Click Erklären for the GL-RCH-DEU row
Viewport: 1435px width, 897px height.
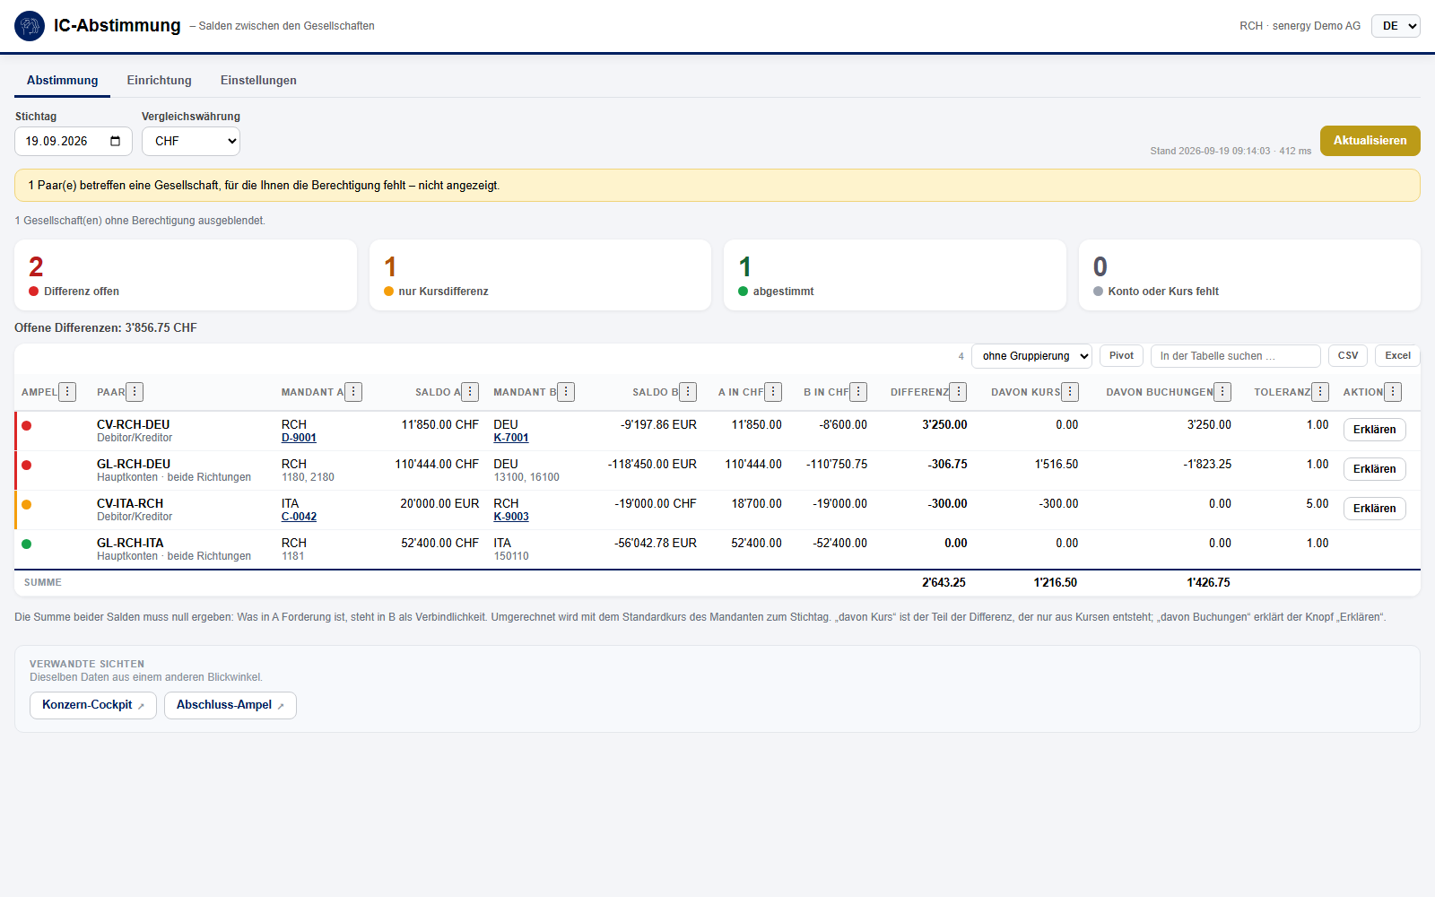[x=1374, y=469]
